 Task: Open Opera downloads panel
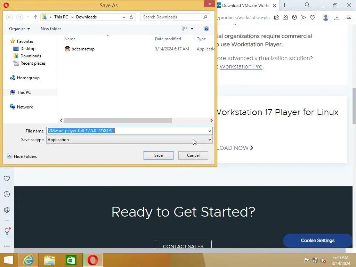tap(337, 17)
